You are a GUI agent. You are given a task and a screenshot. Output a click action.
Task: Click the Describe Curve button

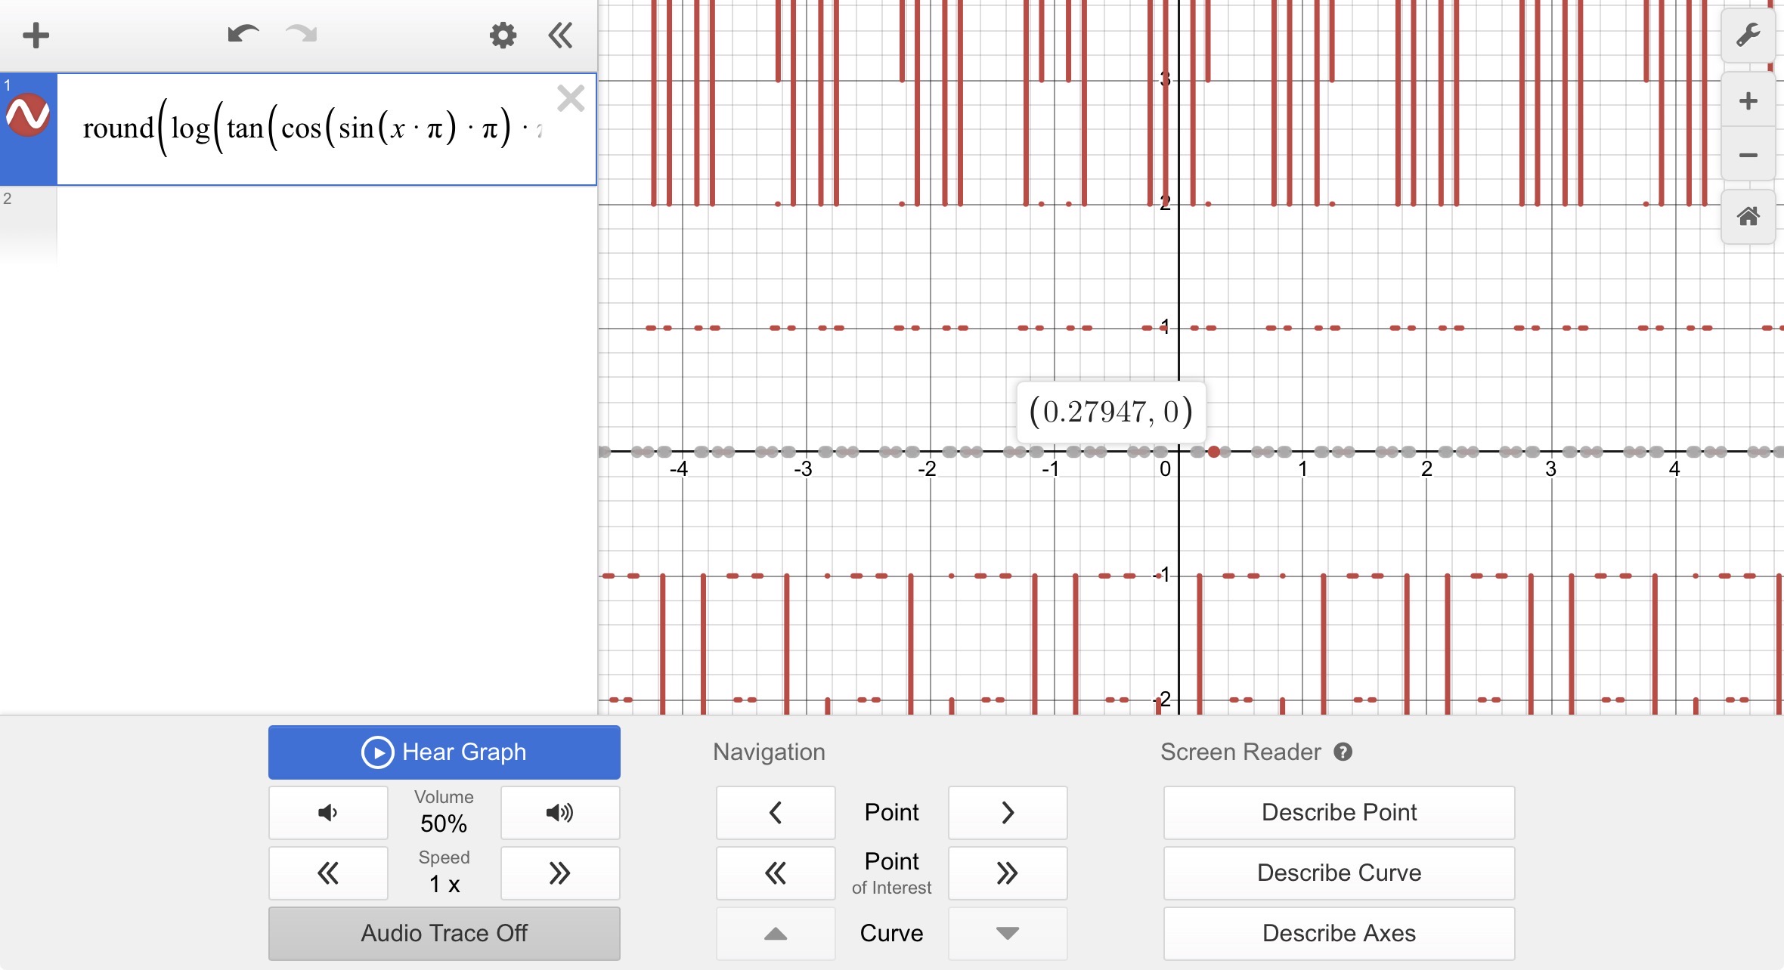1339,873
